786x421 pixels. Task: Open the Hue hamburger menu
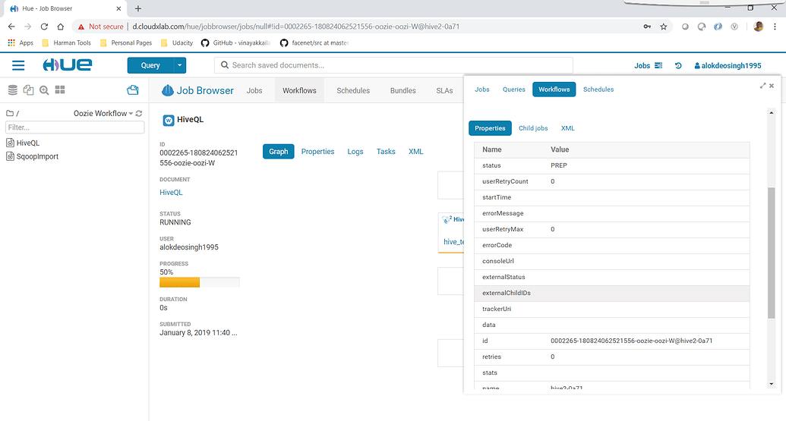(x=18, y=66)
